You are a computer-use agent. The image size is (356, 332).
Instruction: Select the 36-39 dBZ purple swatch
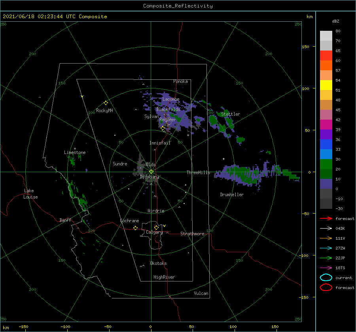tap(326, 135)
